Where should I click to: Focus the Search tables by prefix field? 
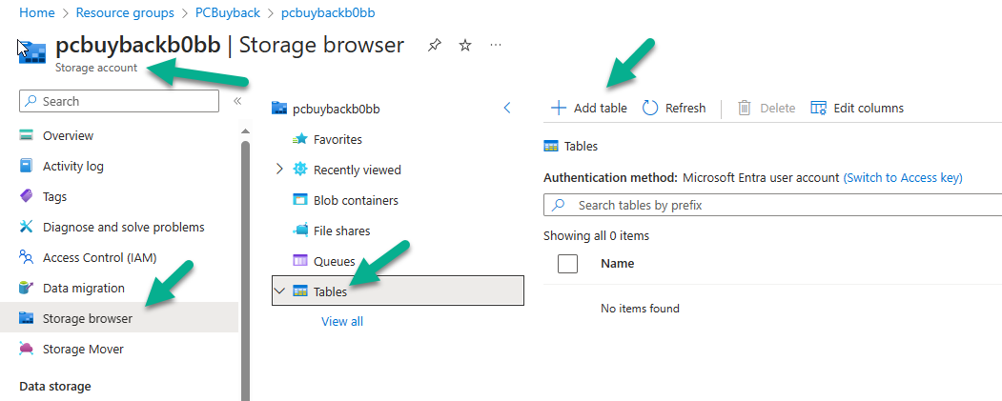pos(772,206)
